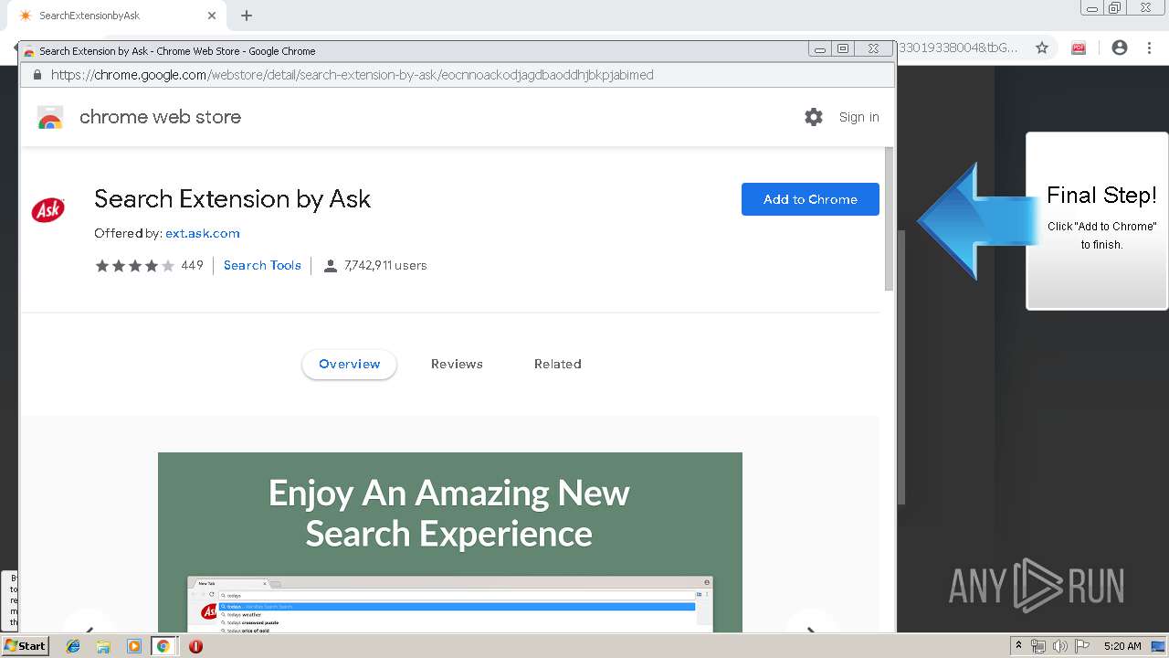This screenshot has height=658, width=1169.
Task: Click the show desktop button on the taskbar
Action: click(1158, 646)
